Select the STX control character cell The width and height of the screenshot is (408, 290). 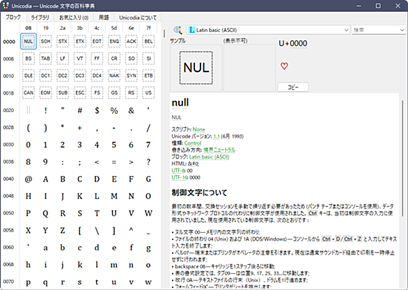point(63,41)
